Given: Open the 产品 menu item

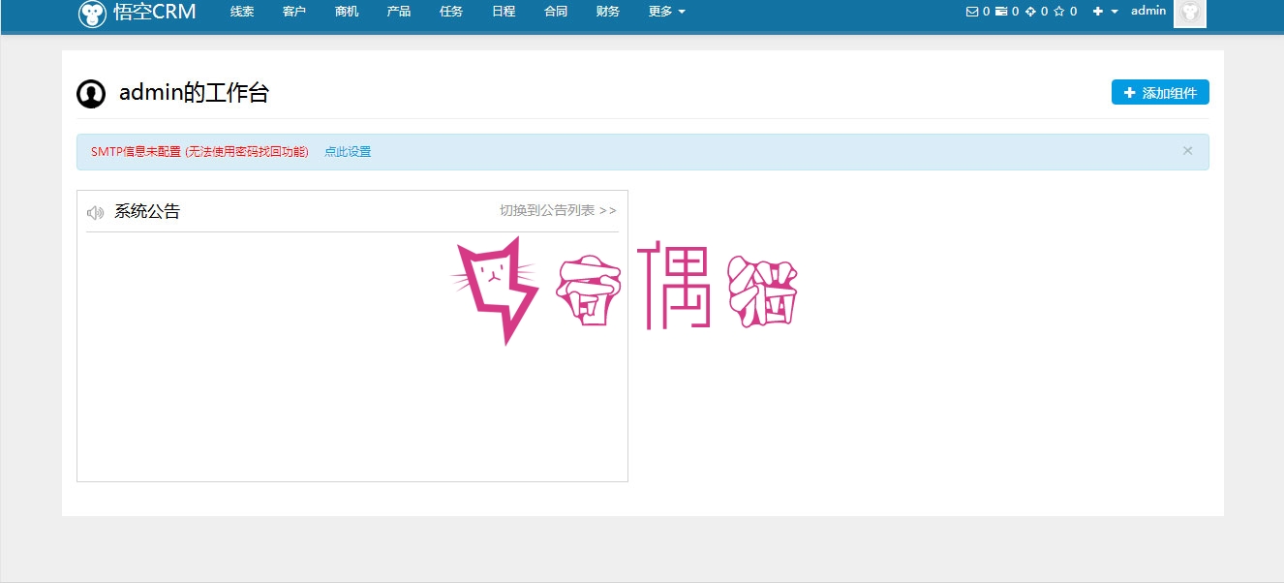Looking at the screenshot, I should pyautogui.click(x=399, y=12).
